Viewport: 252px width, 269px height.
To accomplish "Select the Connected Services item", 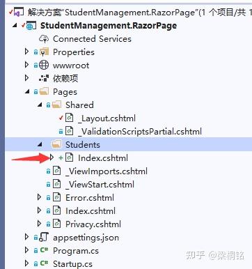I will (x=92, y=39).
